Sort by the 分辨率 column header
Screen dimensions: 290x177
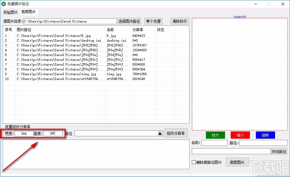143,30
